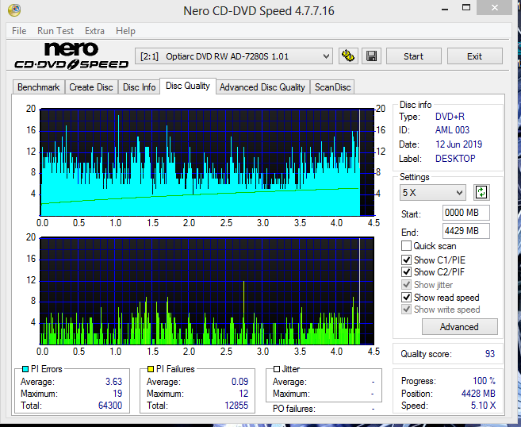Toggle Show C2/PIF checkbox
This screenshot has width=521, height=427.
(x=406, y=271)
